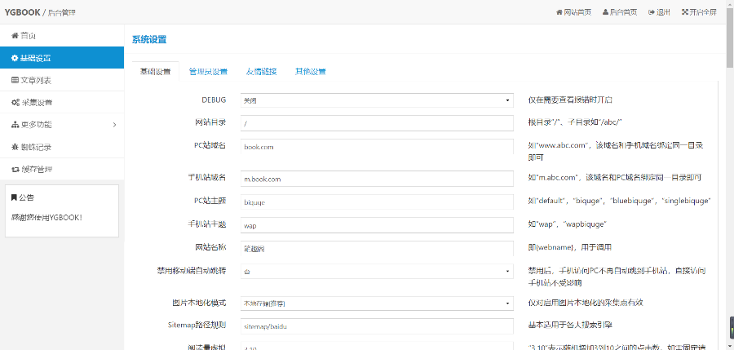Open 蜘蛛记录 in the sidebar menu
Screen dimensions: 734x350
click(x=62, y=147)
